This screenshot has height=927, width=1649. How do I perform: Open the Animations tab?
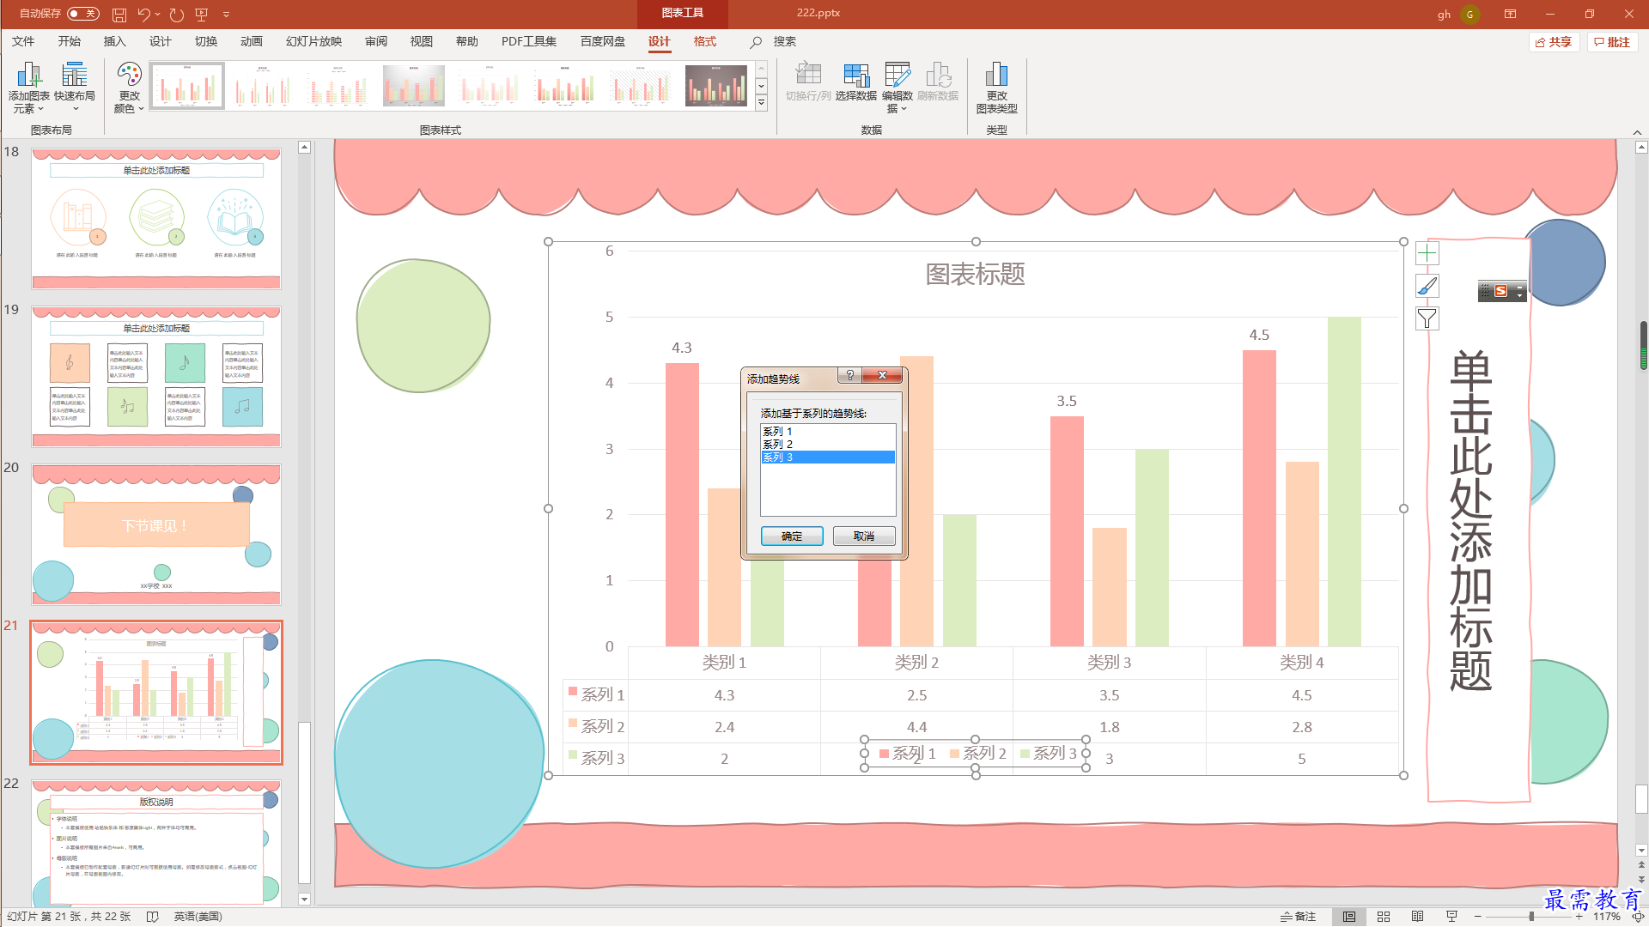(x=252, y=41)
